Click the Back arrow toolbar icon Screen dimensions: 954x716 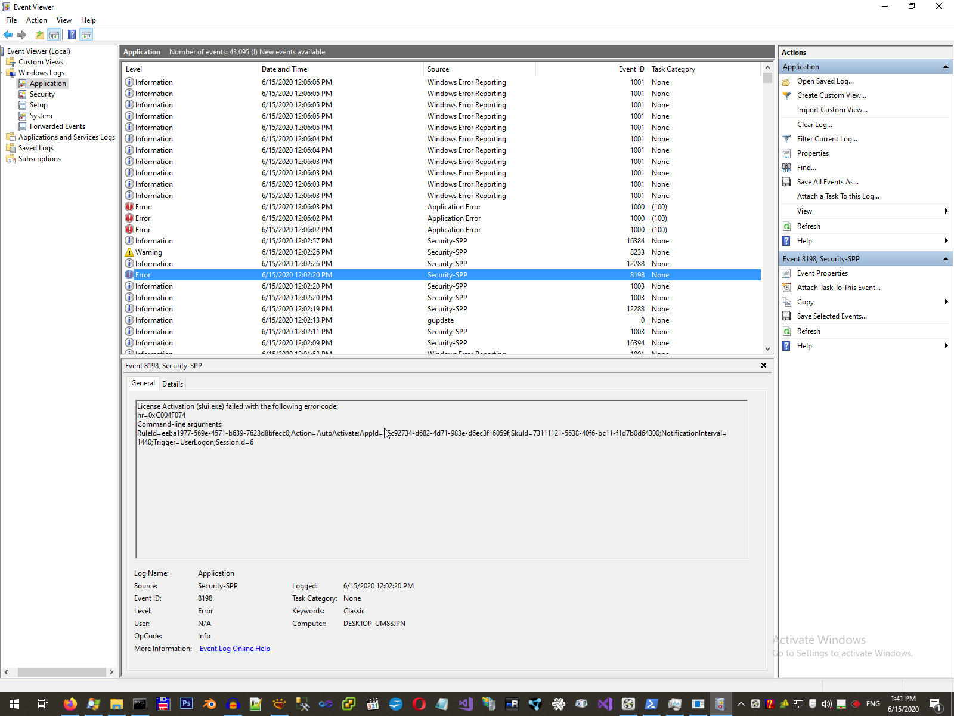click(x=8, y=35)
